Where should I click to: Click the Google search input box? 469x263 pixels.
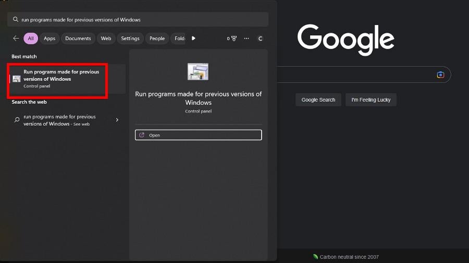pyautogui.click(x=363, y=74)
